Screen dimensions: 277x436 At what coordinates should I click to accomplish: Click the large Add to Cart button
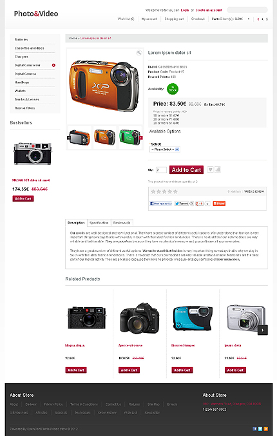click(x=186, y=169)
